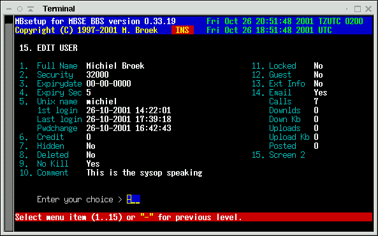Click the circle icon in title bar
This screenshot has width=378, height=236.
(20, 9)
